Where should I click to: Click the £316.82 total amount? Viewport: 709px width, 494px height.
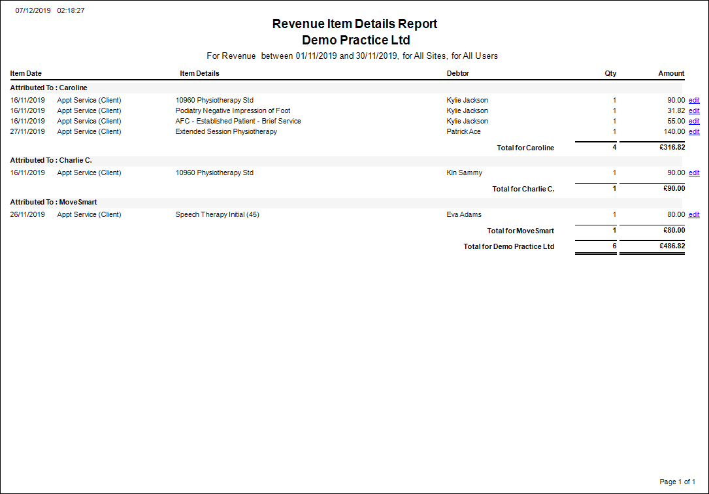click(x=672, y=147)
